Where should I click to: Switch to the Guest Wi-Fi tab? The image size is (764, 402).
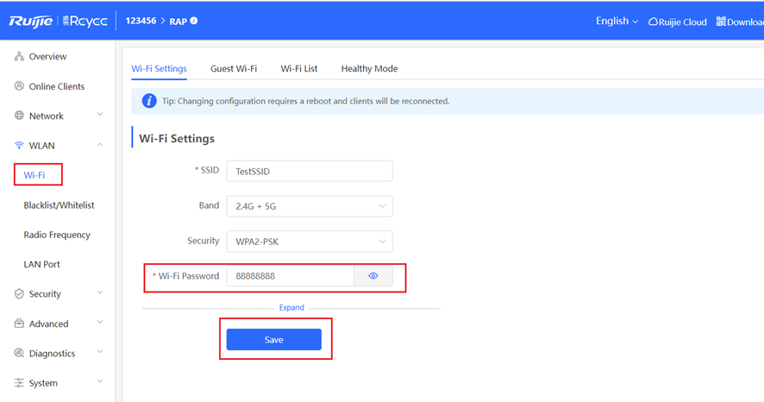(x=234, y=69)
